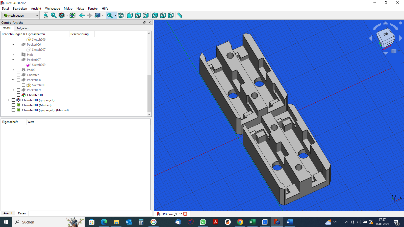The image size is (404, 227).
Task: Select the Measure distance ruler tool
Action: pos(180,15)
